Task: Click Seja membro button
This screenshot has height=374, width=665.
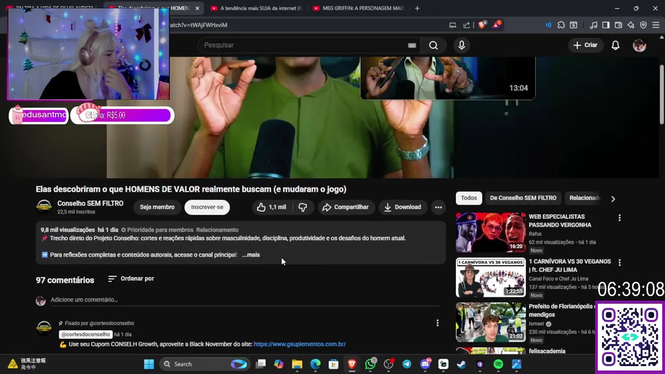Action: coord(157,207)
